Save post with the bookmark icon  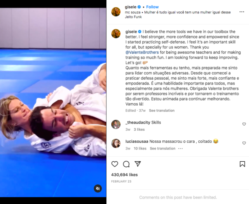242,164
